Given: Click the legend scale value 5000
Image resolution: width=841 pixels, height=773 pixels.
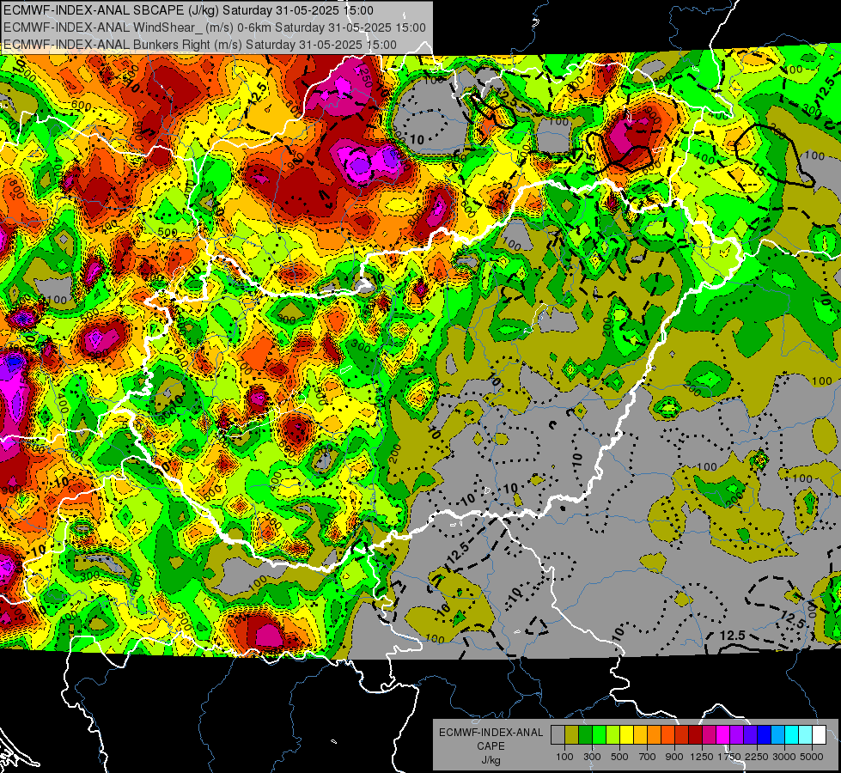Looking at the screenshot, I should point(812,757).
